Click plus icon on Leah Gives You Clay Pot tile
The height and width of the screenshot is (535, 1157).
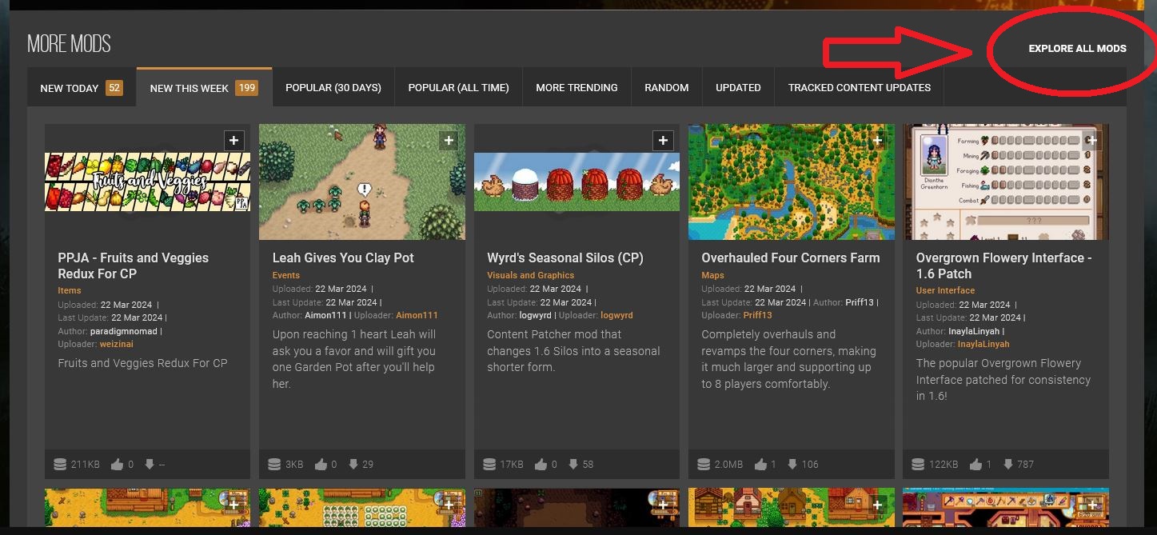449,141
